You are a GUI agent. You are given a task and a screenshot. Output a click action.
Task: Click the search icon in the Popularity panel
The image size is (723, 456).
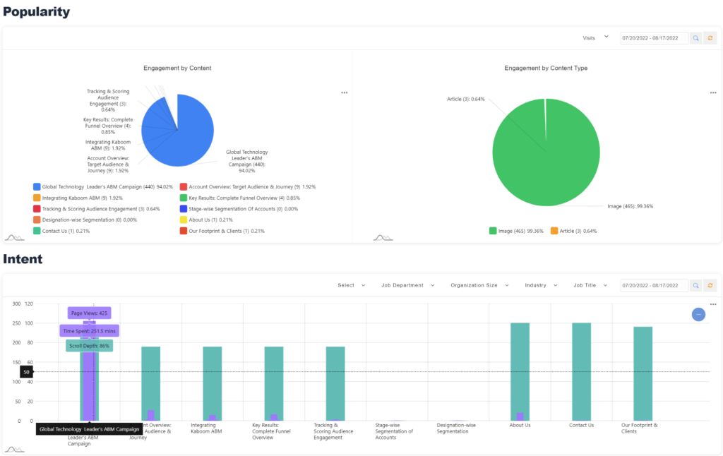[x=695, y=38]
